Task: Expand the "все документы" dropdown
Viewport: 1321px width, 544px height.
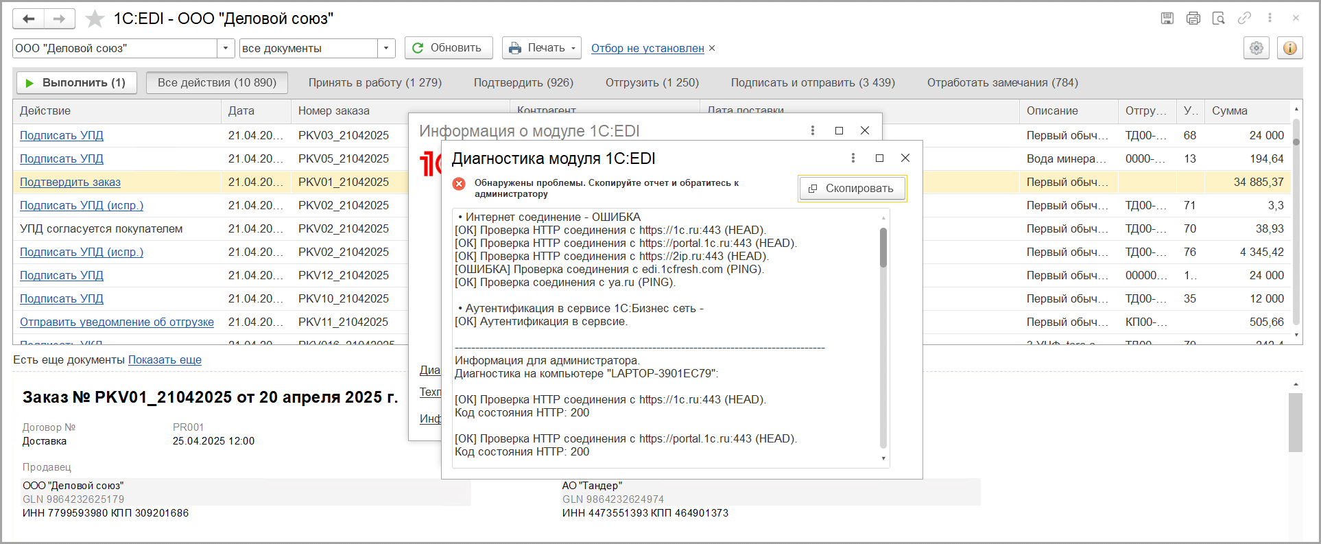Action: (386, 48)
